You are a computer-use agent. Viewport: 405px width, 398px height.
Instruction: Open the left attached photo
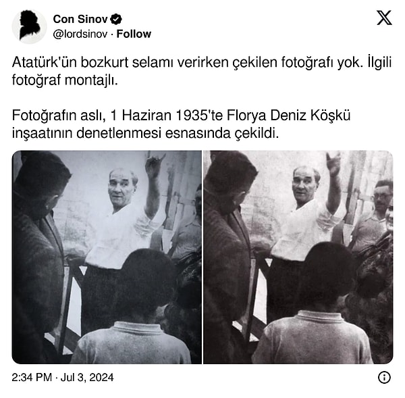(x=107, y=257)
